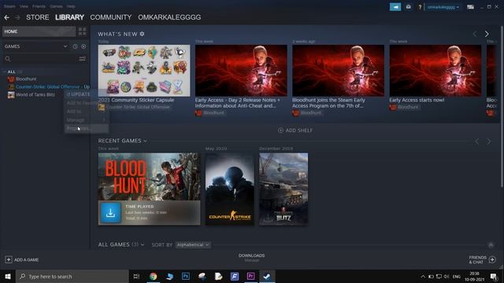Open Bloodhunt joins Steam Early Access title
Viewport: 504px width, 283px height.
click(x=328, y=103)
